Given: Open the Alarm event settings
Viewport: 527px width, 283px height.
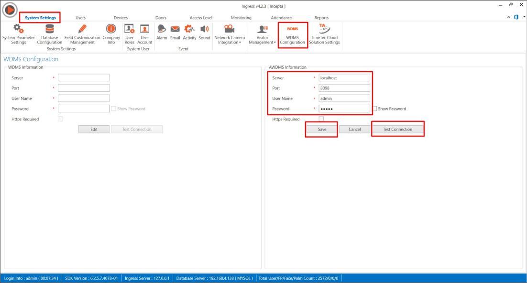Looking at the screenshot, I should pos(162,32).
